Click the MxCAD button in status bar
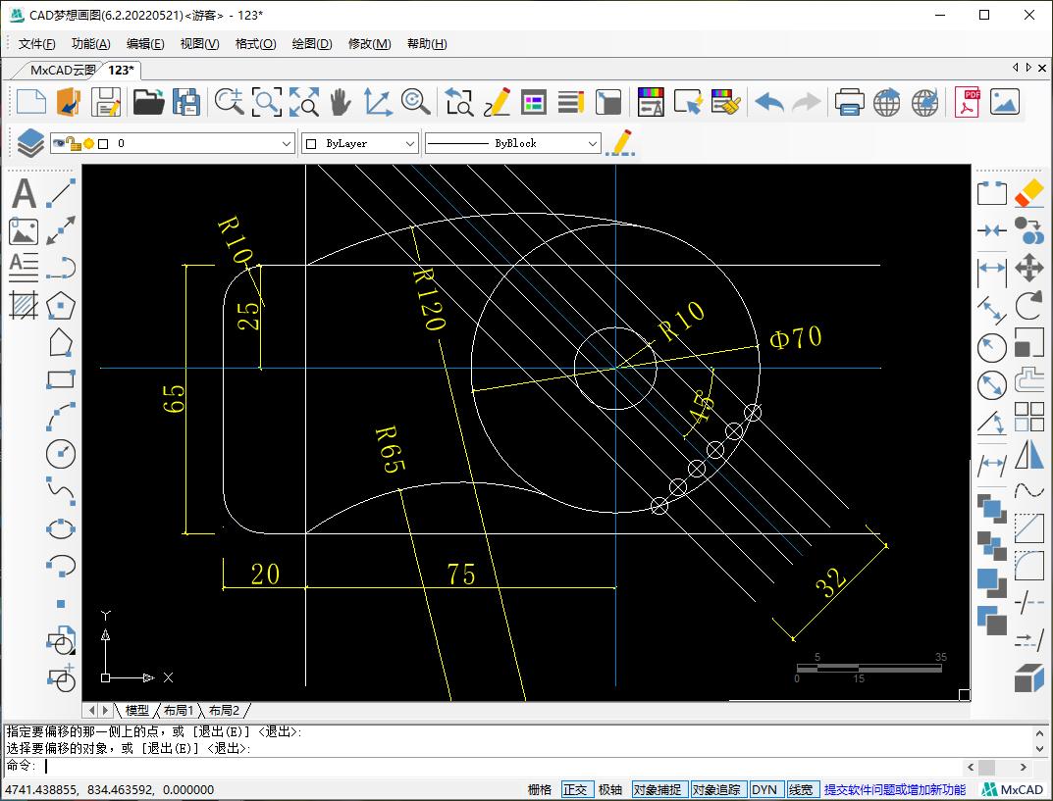This screenshot has height=801, width=1053. click(x=1015, y=789)
